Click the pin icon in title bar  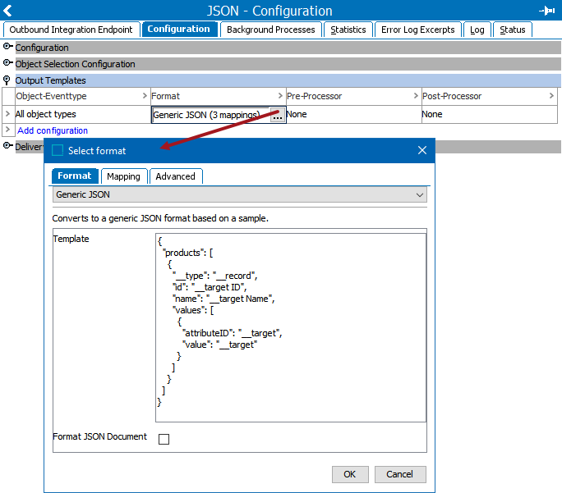pos(546,11)
